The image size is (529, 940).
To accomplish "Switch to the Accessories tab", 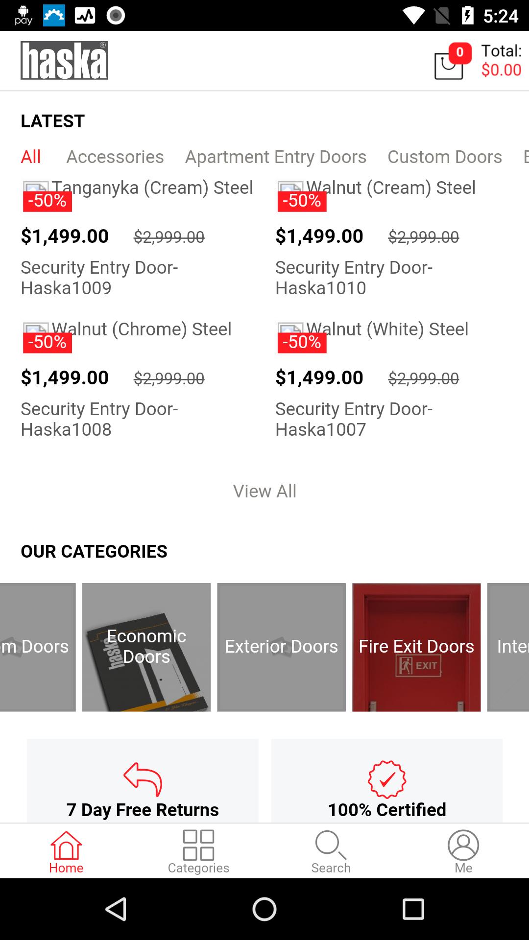I will tap(116, 157).
